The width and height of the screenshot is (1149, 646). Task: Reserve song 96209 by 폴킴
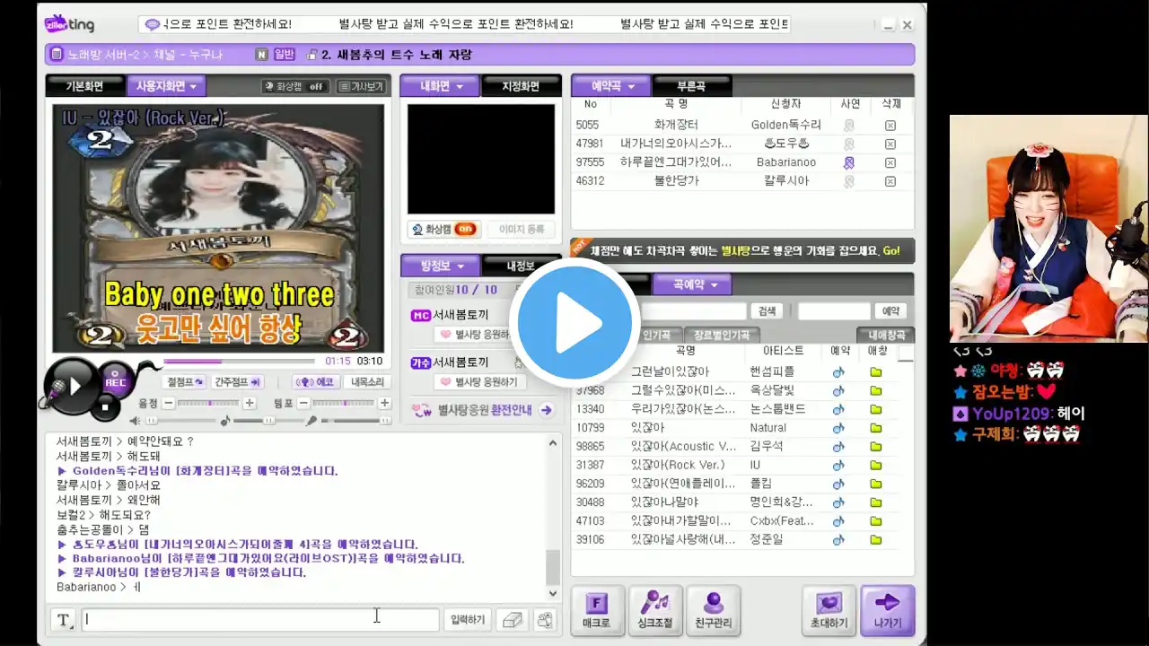[838, 484]
